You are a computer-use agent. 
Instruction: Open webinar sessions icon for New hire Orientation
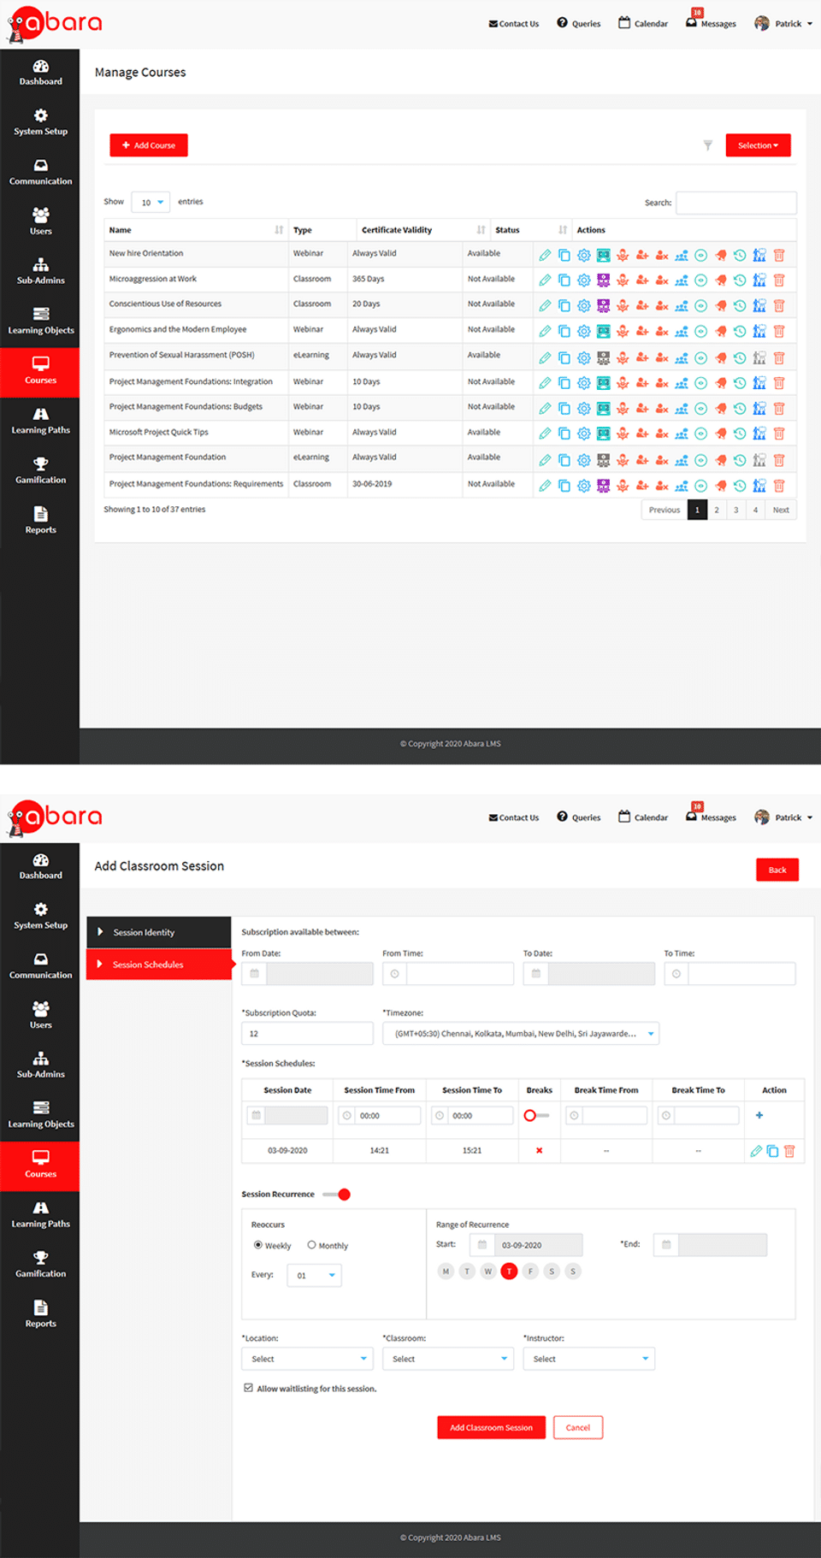(x=603, y=255)
